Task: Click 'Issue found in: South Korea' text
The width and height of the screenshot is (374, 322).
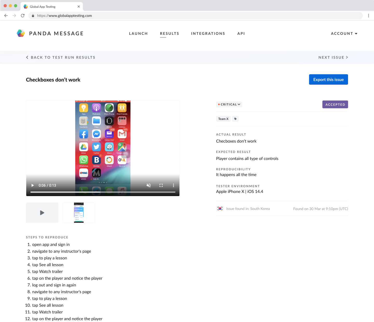Action: (248, 209)
